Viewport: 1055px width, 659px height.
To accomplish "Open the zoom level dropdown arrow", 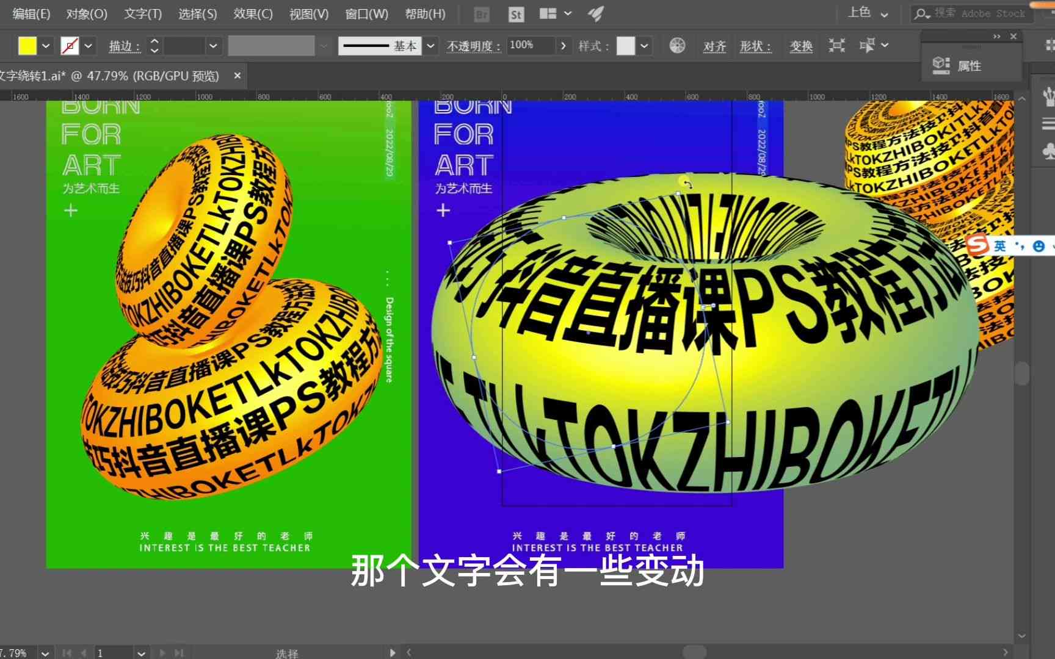I will pos(45,653).
